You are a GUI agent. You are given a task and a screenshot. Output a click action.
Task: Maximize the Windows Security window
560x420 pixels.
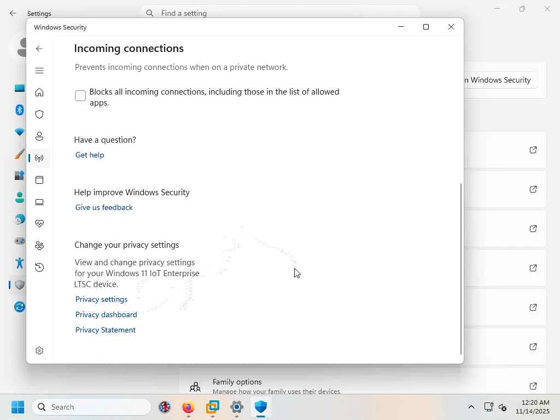point(425,27)
